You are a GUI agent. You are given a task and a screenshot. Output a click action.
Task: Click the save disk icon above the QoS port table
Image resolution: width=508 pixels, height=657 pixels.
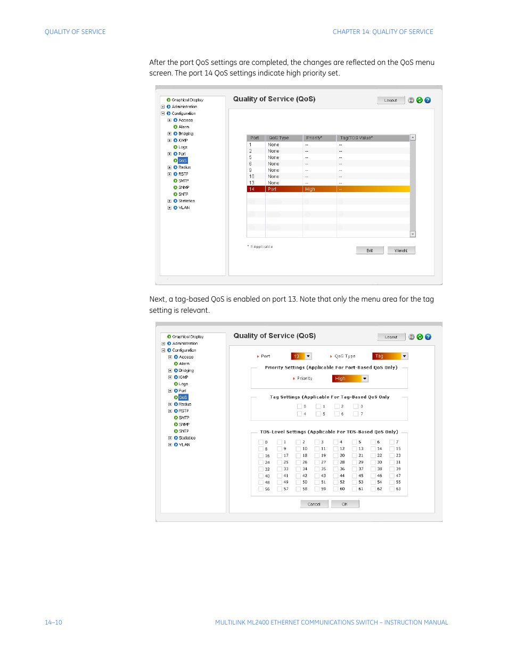pyautogui.click(x=411, y=100)
